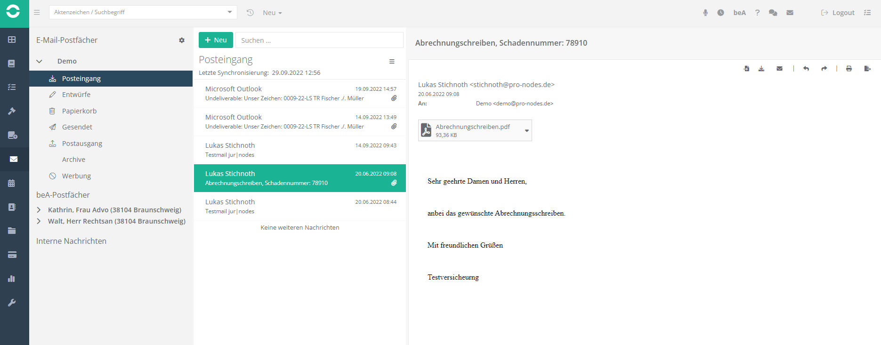881x345 pixels.
Task: Click the jur|nodes logo in top-left corner
Action: click(x=13, y=12)
